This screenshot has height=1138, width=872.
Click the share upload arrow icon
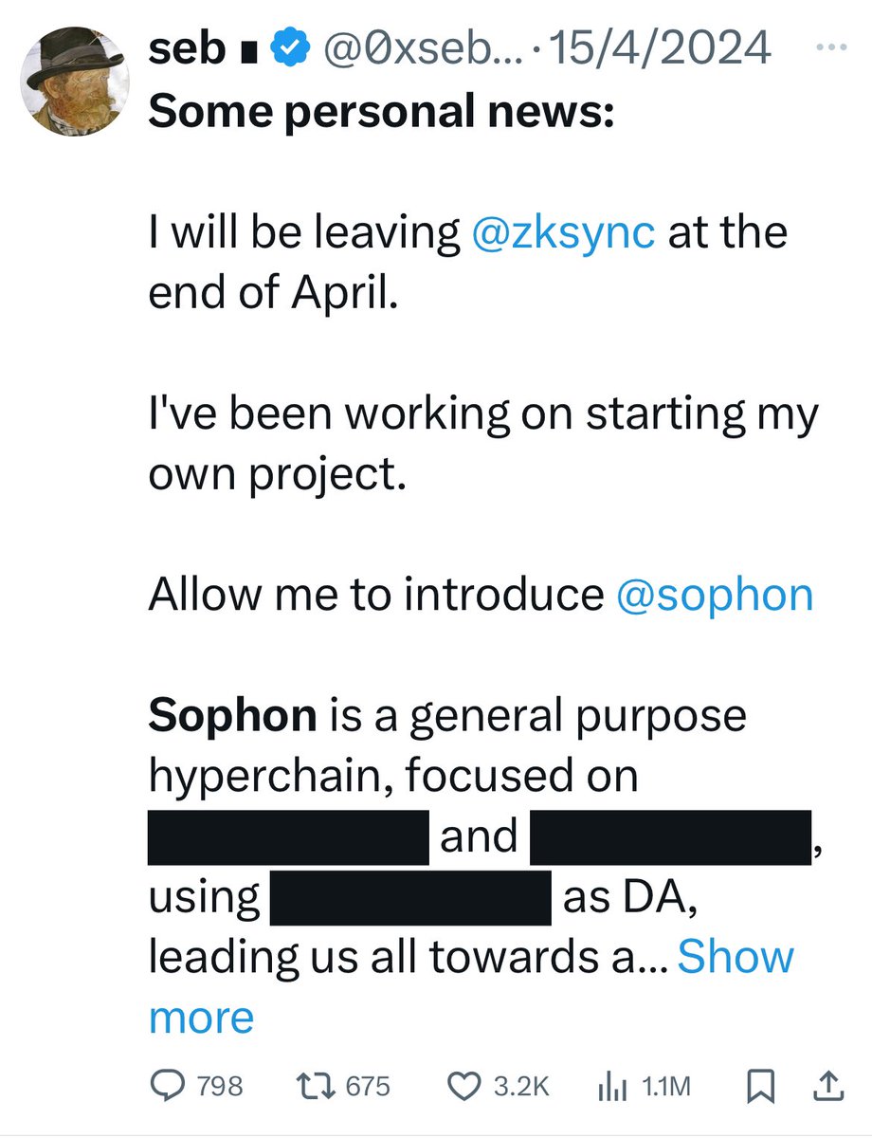click(x=826, y=1085)
